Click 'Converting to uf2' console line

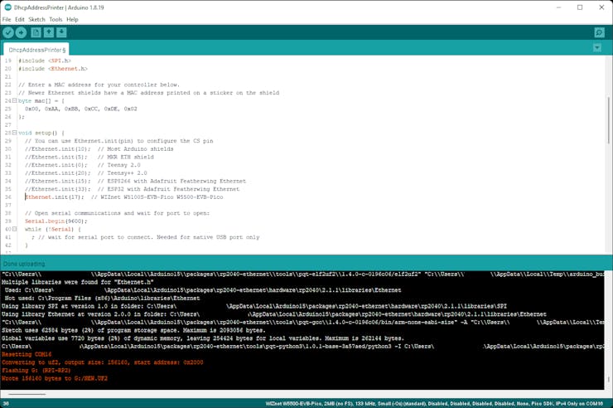pyautogui.click(x=103, y=362)
